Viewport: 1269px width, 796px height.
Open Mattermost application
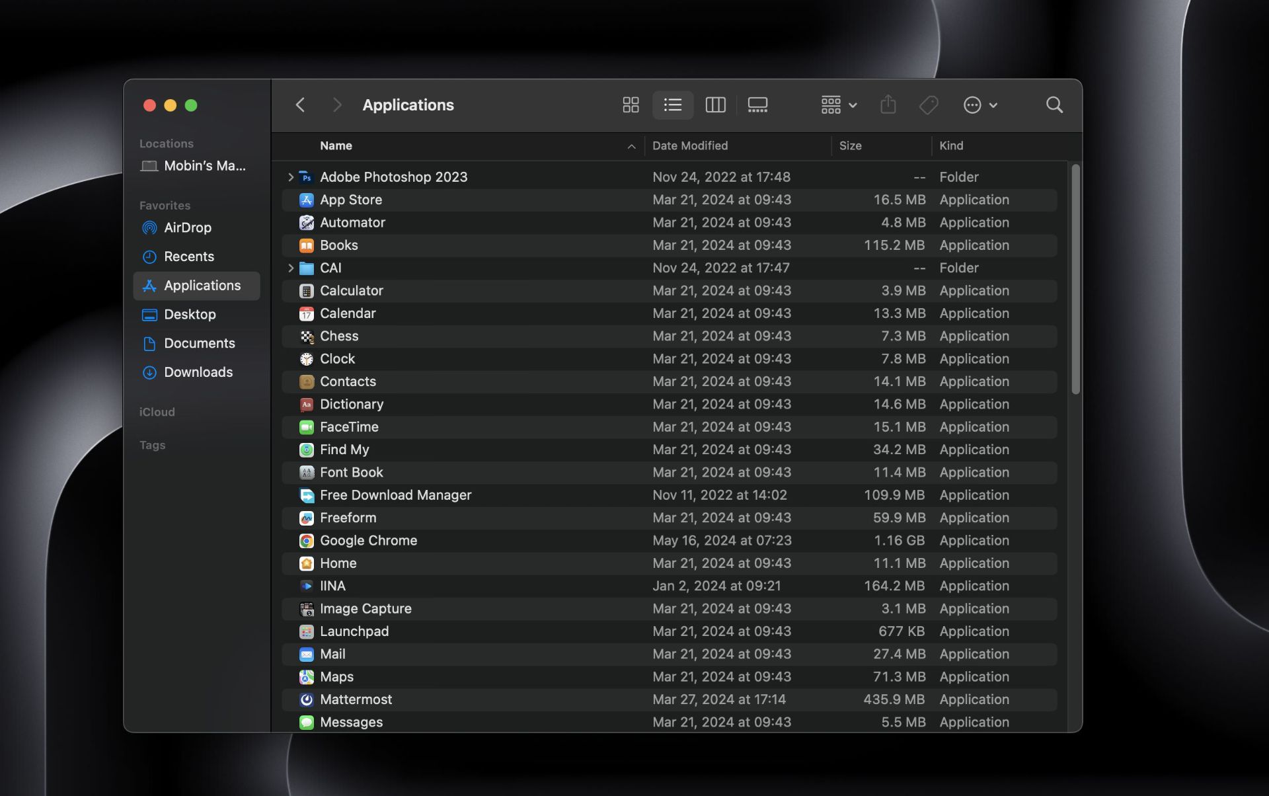click(355, 699)
